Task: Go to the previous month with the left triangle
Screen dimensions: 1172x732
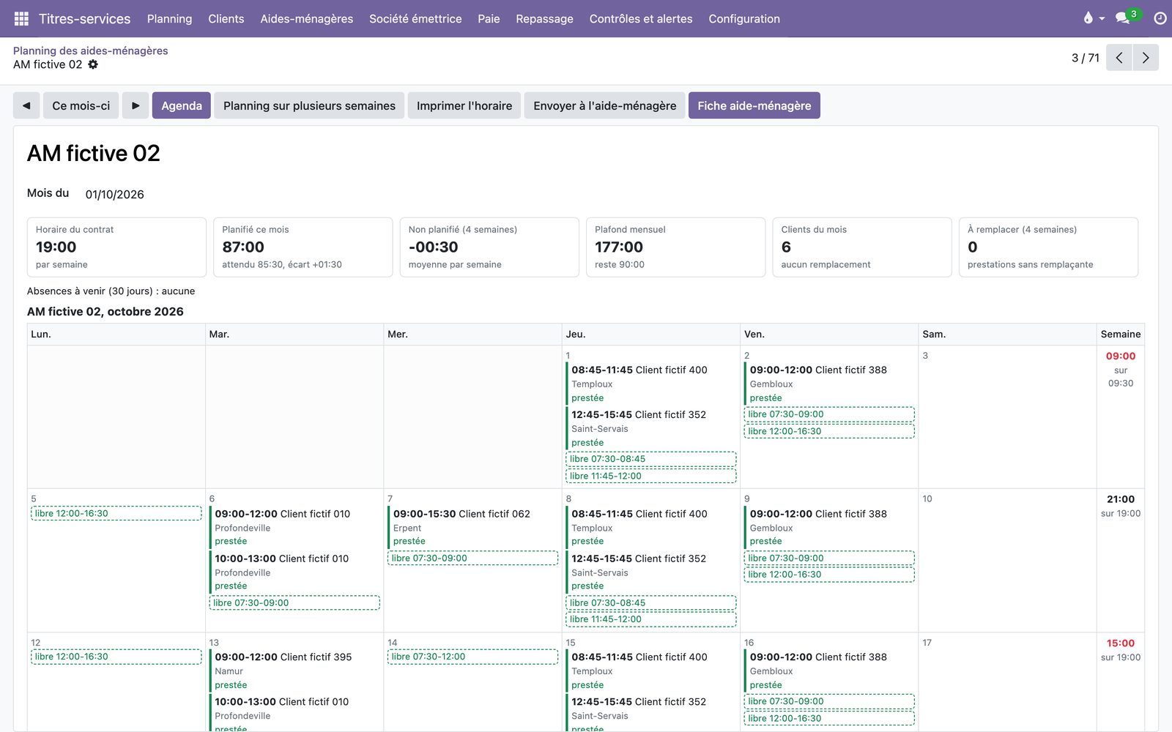Action: click(26, 105)
